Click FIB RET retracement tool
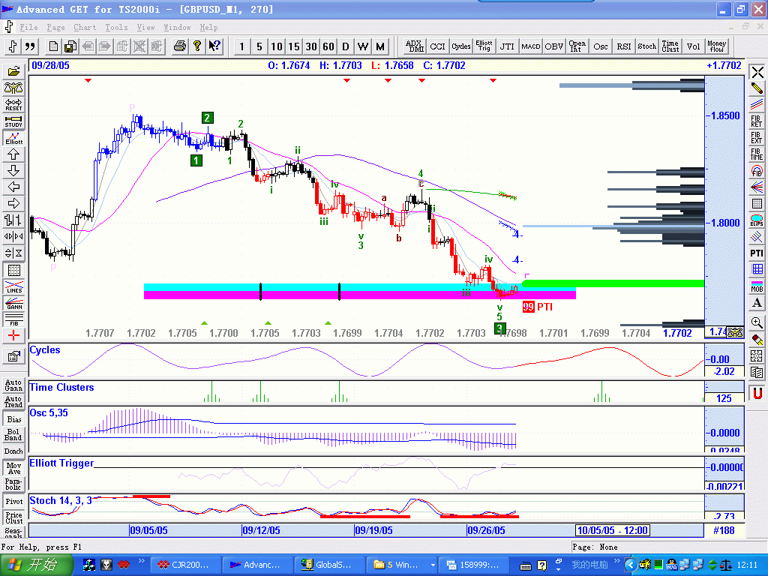Viewport: 768px width, 576px height. [x=757, y=121]
